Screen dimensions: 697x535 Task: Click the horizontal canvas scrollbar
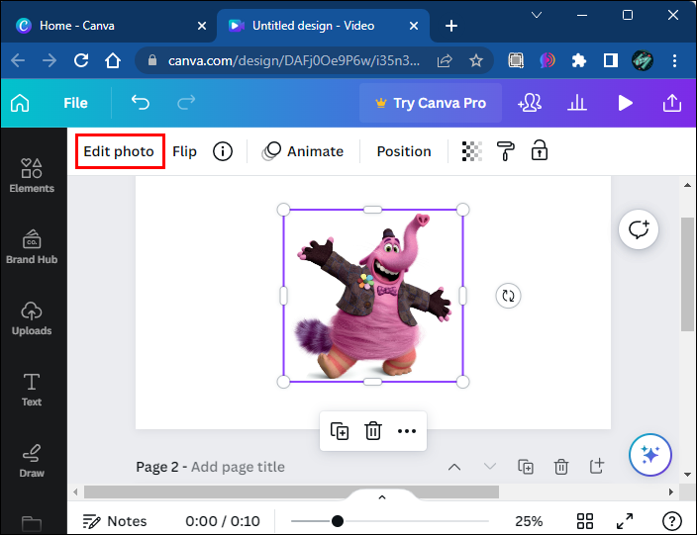(291, 491)
